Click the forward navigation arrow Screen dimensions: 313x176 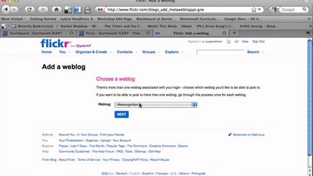(14, 9)
